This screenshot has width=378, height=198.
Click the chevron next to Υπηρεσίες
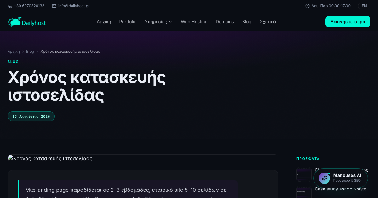pos(170,22)
